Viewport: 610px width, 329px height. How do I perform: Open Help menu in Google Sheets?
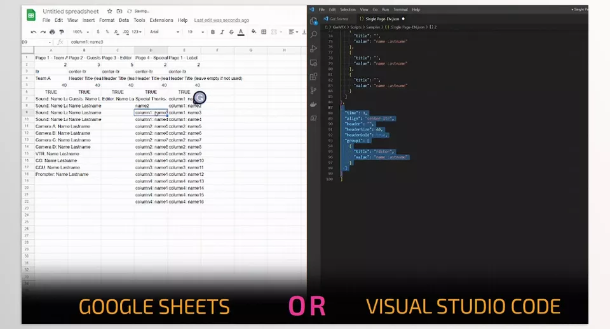182,20
